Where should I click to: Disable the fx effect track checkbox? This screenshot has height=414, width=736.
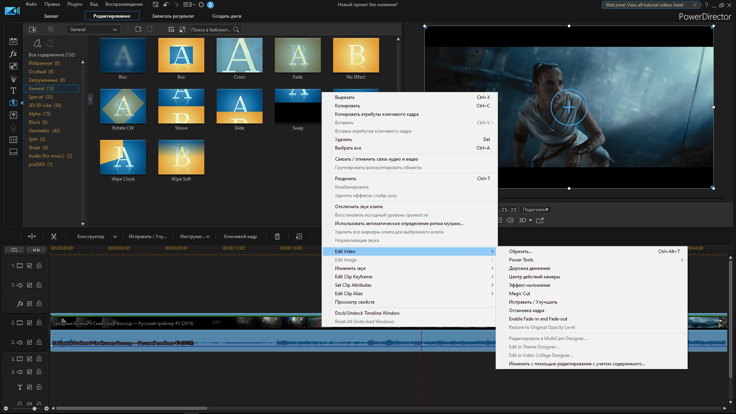coord(30,304)
